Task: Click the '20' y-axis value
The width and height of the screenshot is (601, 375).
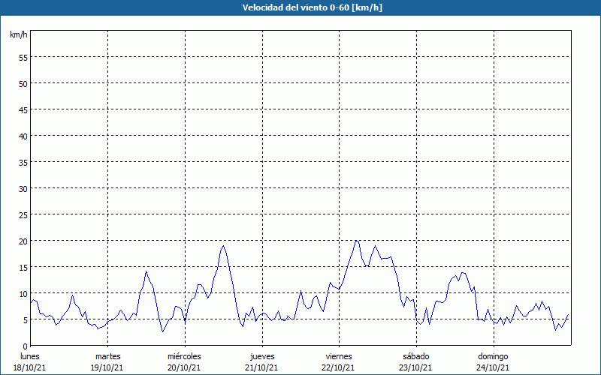Action: (x=23, y=241)
